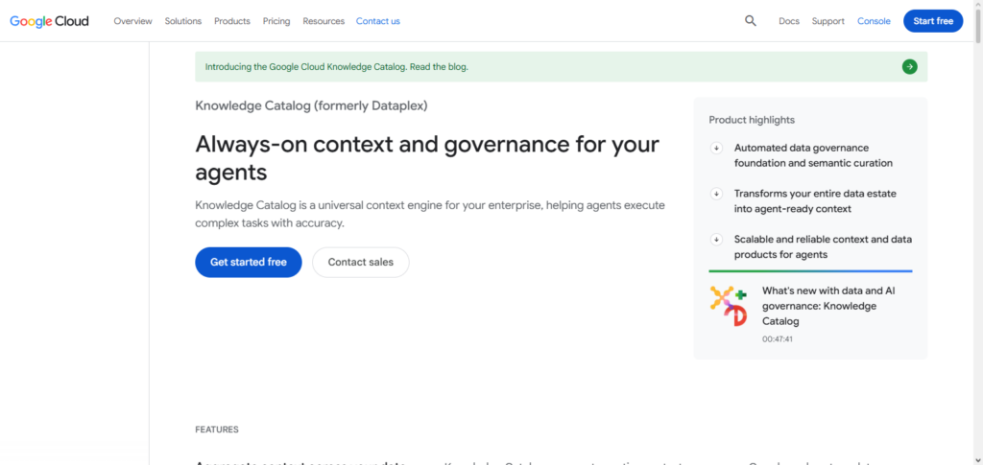This screenshot has height=465, width=983.
Task: Read the Introducing Knowledge Catalog blog banner
Action: click(561, 66)
